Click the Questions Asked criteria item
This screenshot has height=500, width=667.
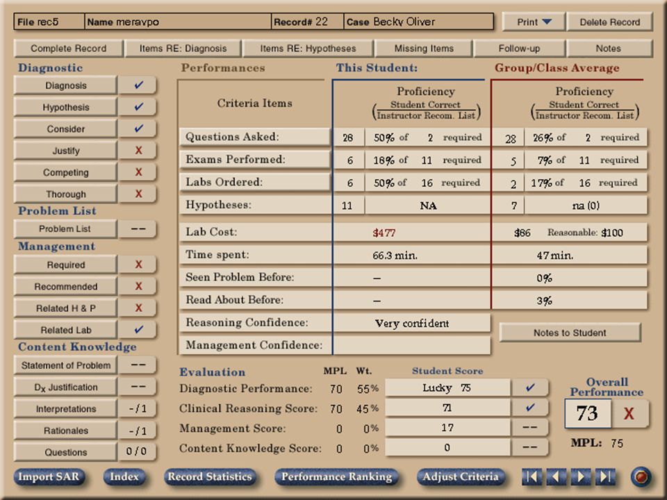[x=254, y=137]
